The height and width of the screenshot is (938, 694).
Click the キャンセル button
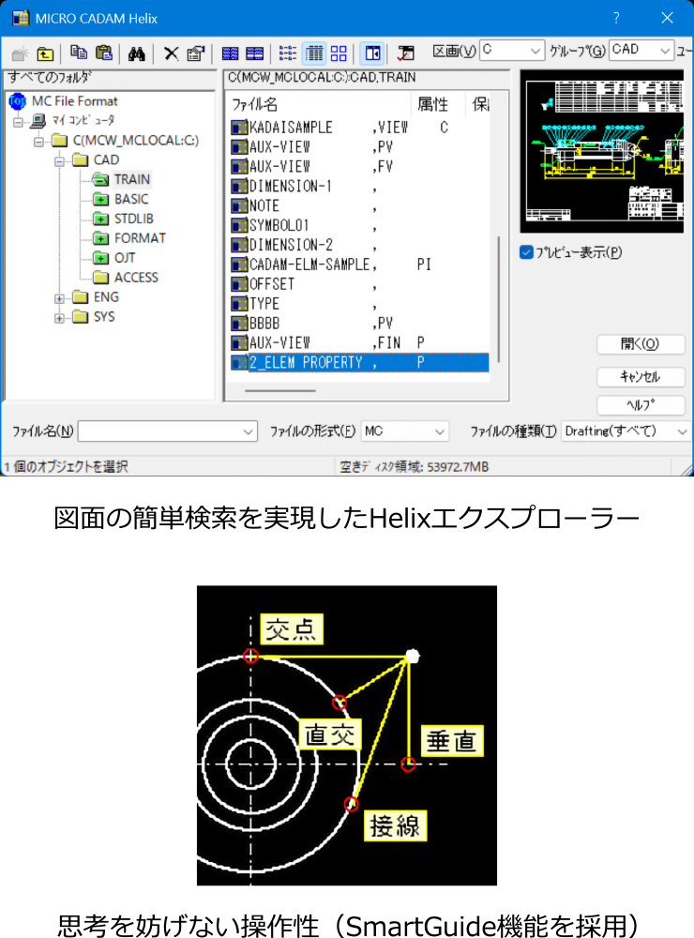tap(641, 376)
